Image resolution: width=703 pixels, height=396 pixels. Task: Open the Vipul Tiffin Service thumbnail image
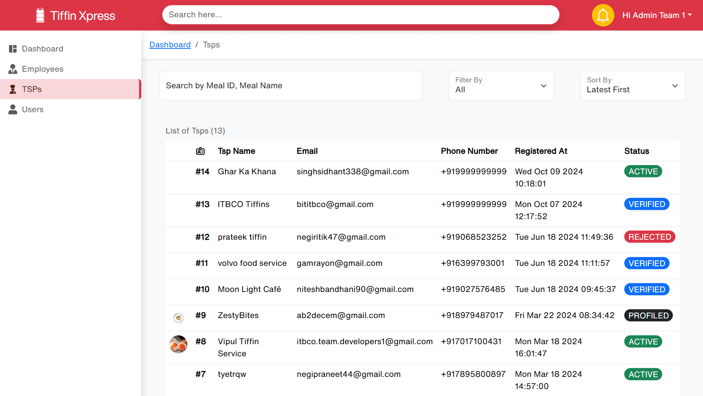[x=178, y=344]
